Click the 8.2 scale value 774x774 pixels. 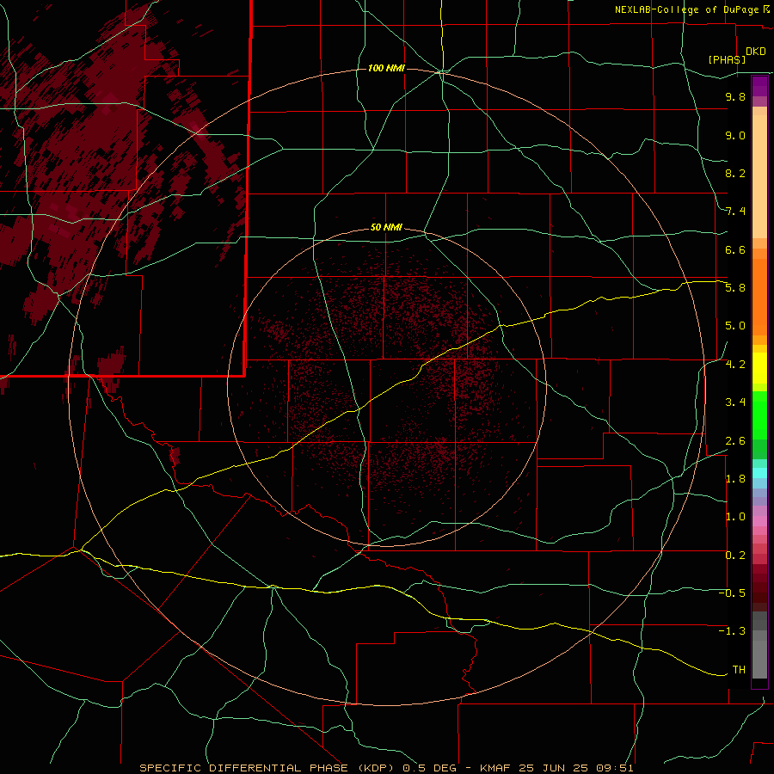coord(735,173)
